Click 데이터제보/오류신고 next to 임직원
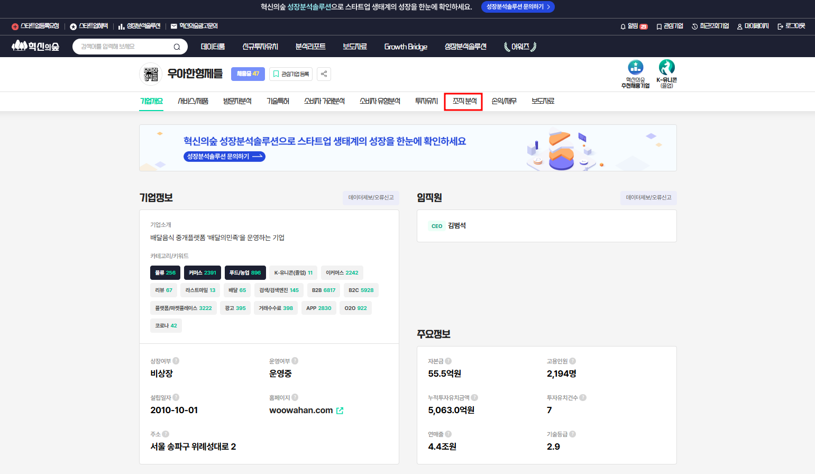 pyautogui.click(x=648, y=198)
